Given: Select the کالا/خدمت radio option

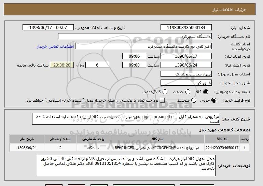Looking at the screenshot, I should [x=165, y=92].
